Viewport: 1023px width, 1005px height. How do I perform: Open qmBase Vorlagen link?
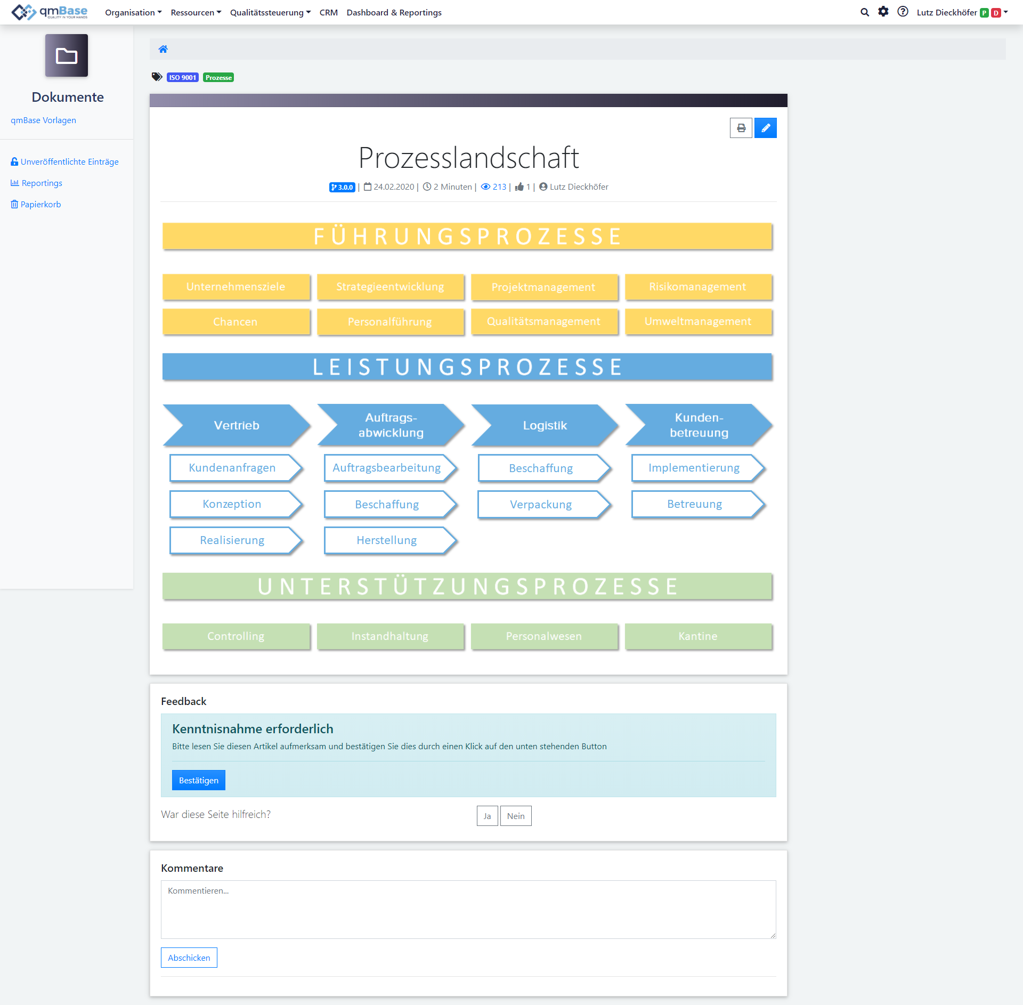tap(43, 120)
